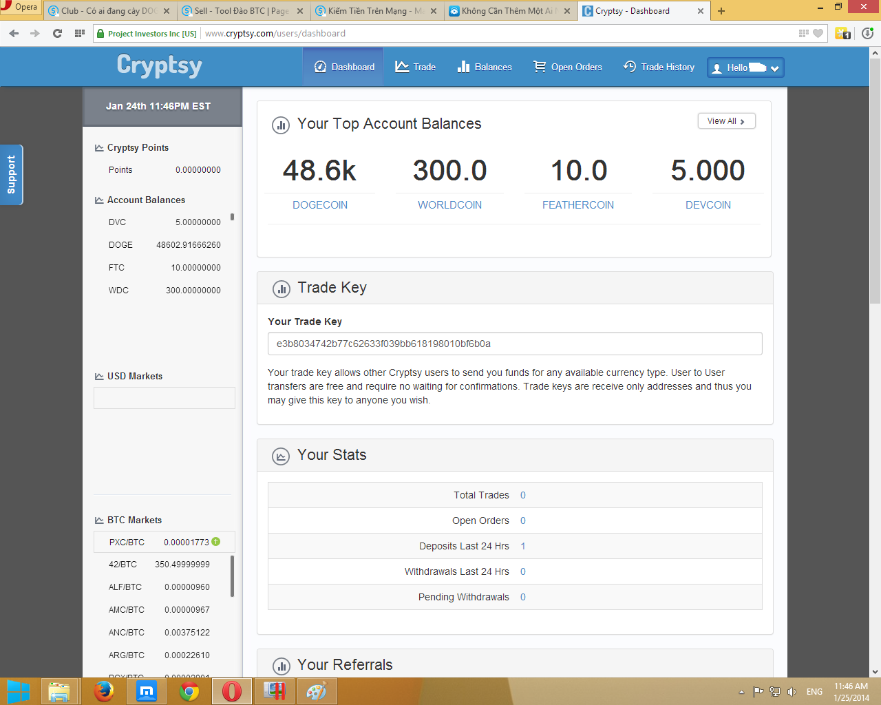Expand the Hello user dropdown
The image size is (881, 705).
[x=745, y=67]
